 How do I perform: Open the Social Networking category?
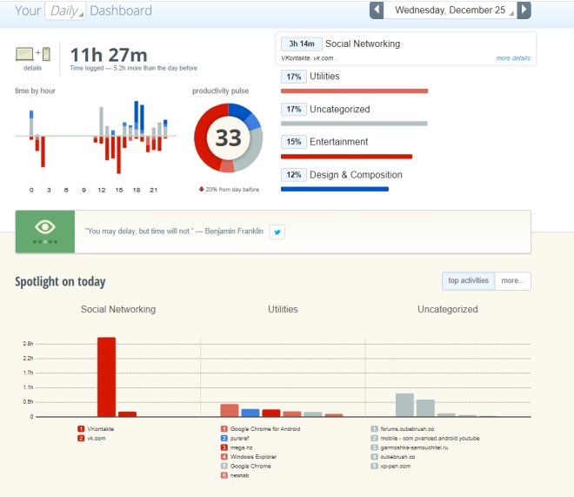tap(363, 44)
